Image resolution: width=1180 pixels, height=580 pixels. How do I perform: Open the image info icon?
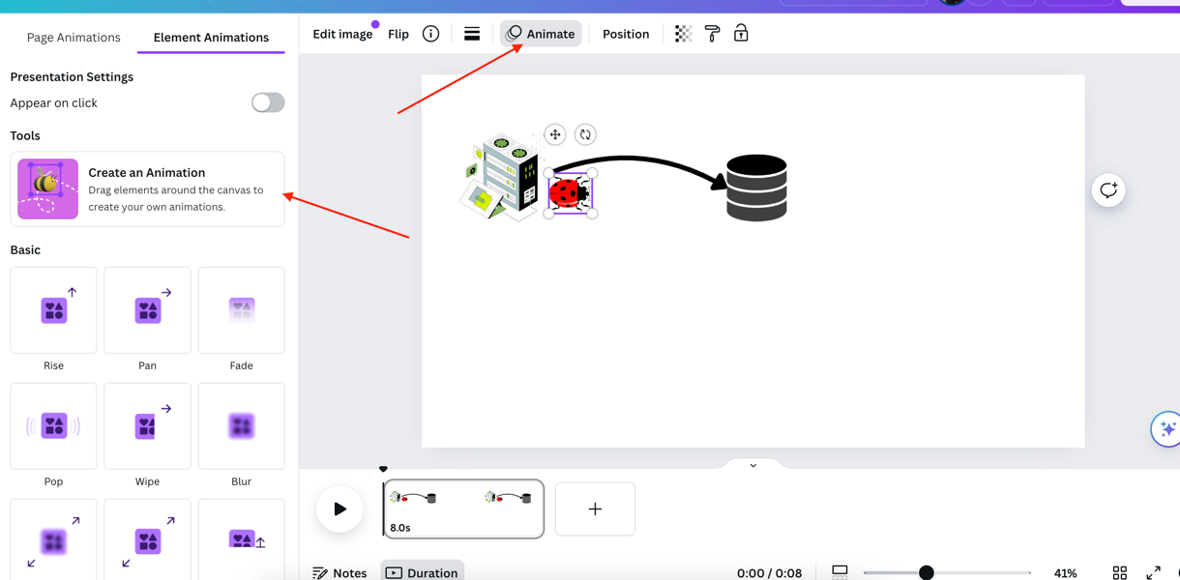[x=431, y=34]
